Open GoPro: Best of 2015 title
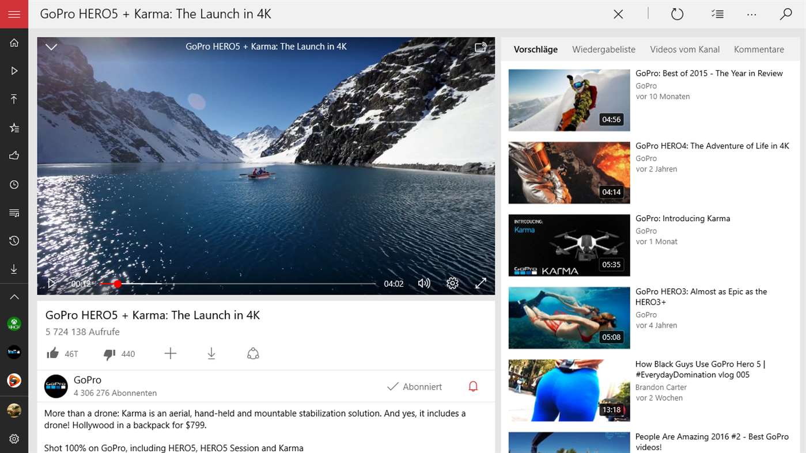Image resolution: width=806 pixels, height=453 pixels. 709,73
